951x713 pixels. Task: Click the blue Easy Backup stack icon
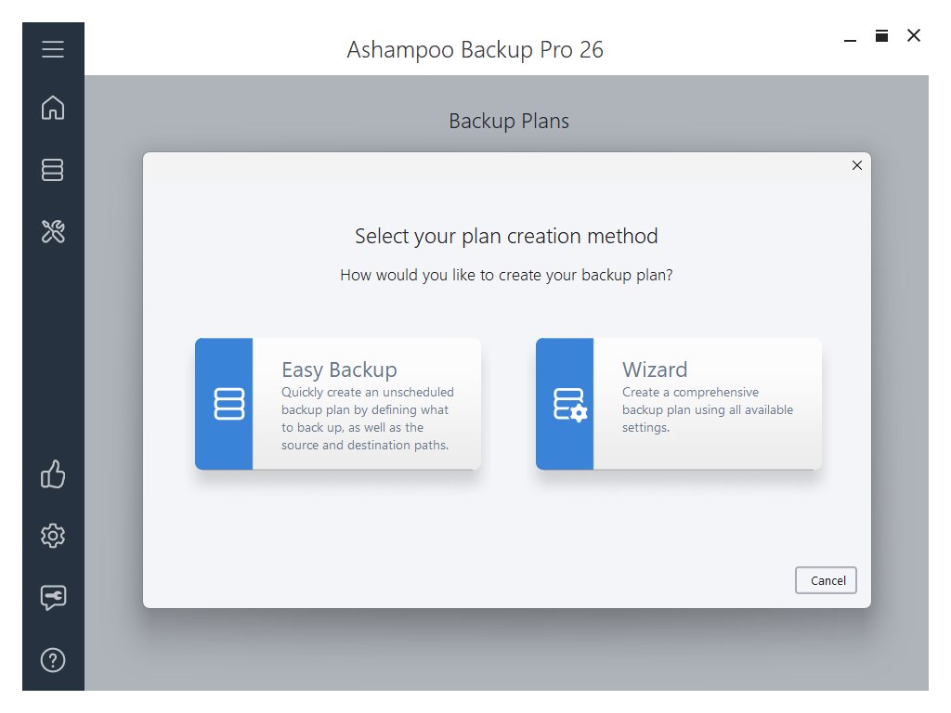228,404
